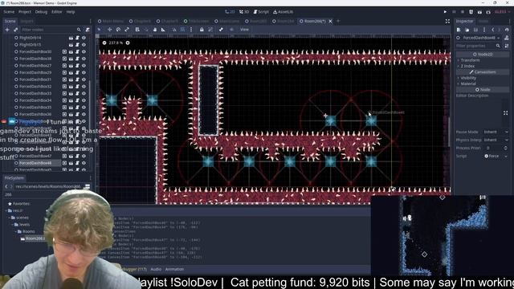Image resolution: width=514 pixels, height=289 pixels.
Task: Choose the Move Mode tool in the viewport toolbar
Action: (109, 30)
